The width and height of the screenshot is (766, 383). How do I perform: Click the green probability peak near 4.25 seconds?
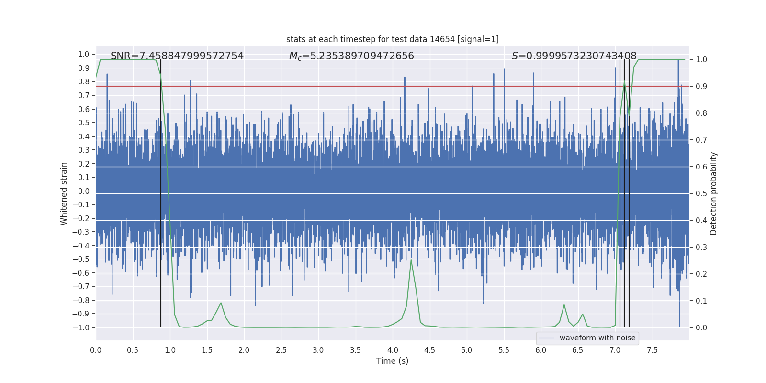(411, 260)
